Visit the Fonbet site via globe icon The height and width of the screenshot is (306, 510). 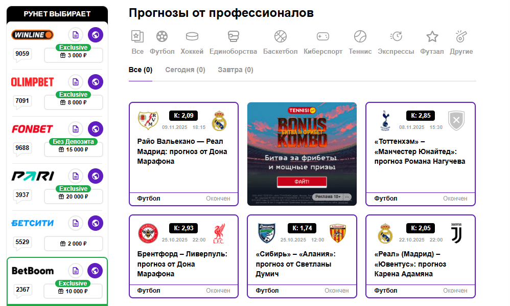(x=96, y=129)
